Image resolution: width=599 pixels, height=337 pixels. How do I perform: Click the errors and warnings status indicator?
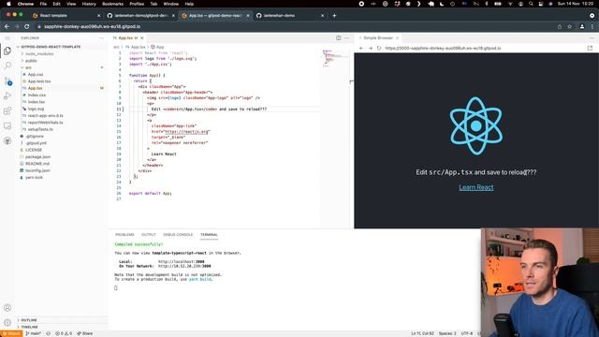64,333
